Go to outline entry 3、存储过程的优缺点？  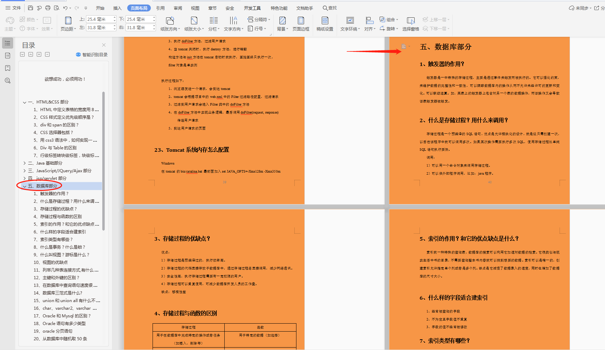55,209
